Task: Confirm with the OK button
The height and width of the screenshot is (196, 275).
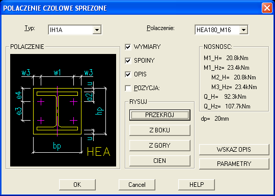Action: tap(77, 185)
